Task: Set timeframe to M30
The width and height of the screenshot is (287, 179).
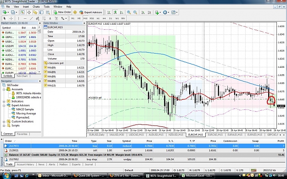Action: 92,18
